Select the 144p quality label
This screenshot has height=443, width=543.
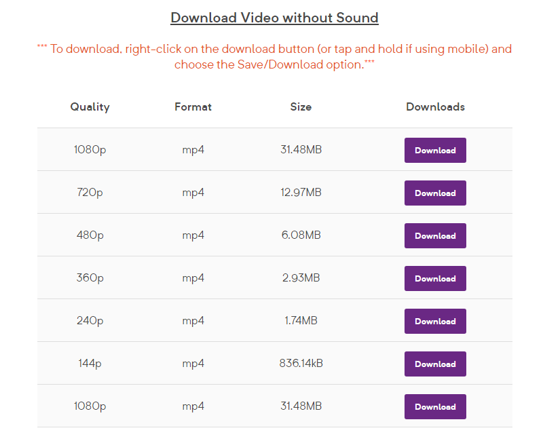[90, 364]
